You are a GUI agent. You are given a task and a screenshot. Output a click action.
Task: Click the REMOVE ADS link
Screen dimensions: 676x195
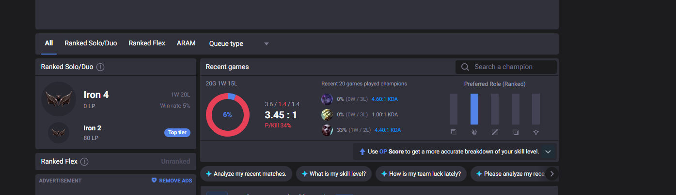click(x=172, y=181)
